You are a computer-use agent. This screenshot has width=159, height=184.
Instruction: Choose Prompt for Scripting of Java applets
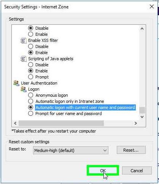point(30,77)
